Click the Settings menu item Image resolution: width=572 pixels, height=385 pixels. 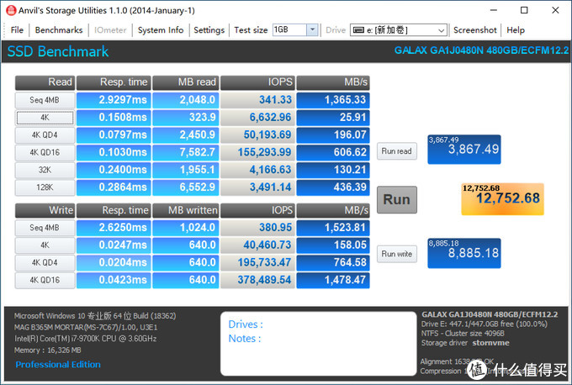tap(209, 30)
